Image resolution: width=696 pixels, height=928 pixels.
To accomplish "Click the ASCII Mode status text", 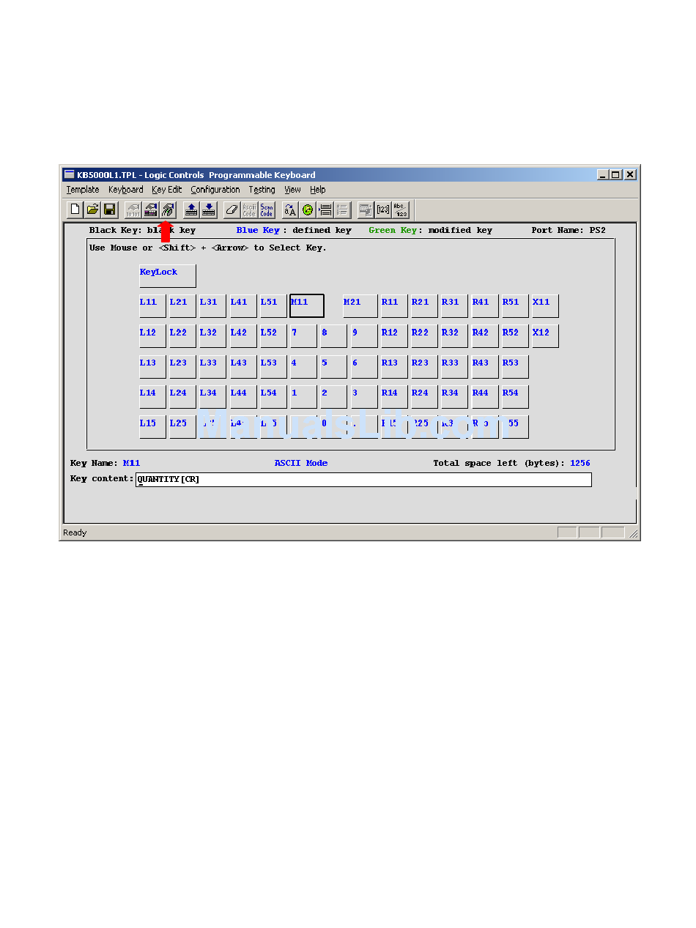I will (301, 464).
